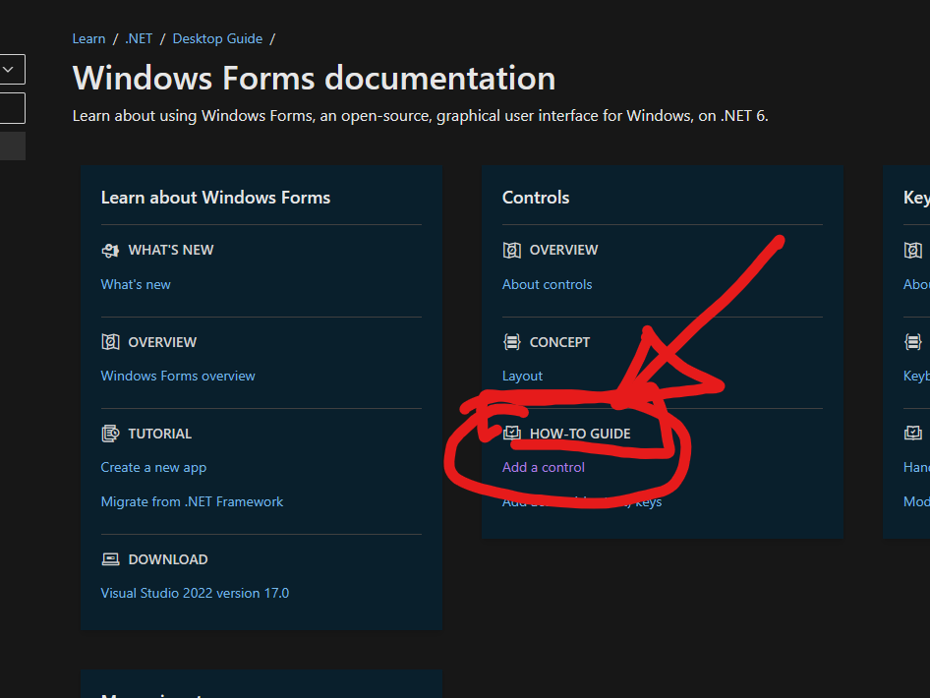Click the how-to guide icon in the cut-off right card

913,433
